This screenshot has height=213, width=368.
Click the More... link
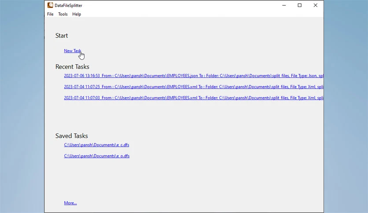pos(70,203)
